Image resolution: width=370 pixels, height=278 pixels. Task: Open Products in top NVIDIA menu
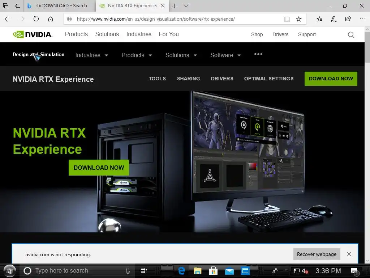pos(76,34)
